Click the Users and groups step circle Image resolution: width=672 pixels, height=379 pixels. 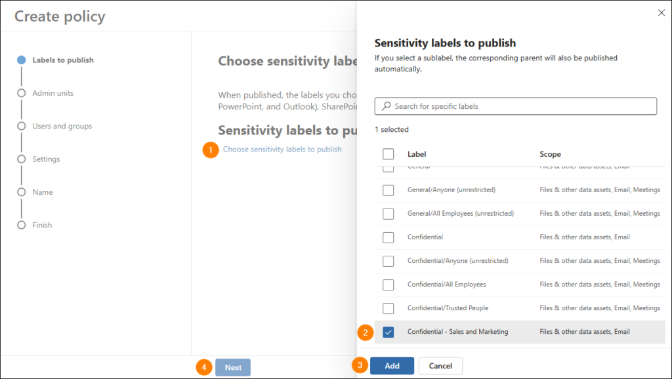pos(22,126)
